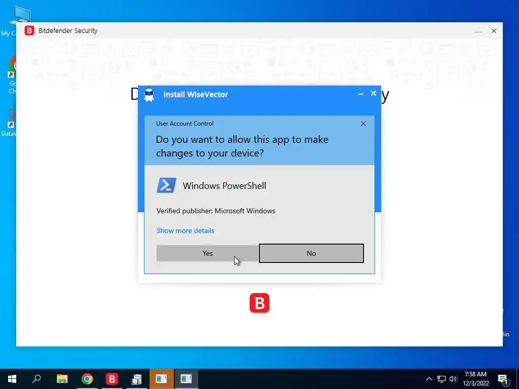Image resolution: width=519 pixels, height=389 pixels.
Task: Minimize the Bitdefender Security window
Action: [478, 31]
